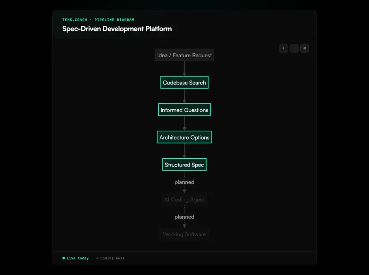Click the TEKK.COACH · PIPELINE DIAGRAM header text
Screen dimensions: 369x275
tap(98, 20)
